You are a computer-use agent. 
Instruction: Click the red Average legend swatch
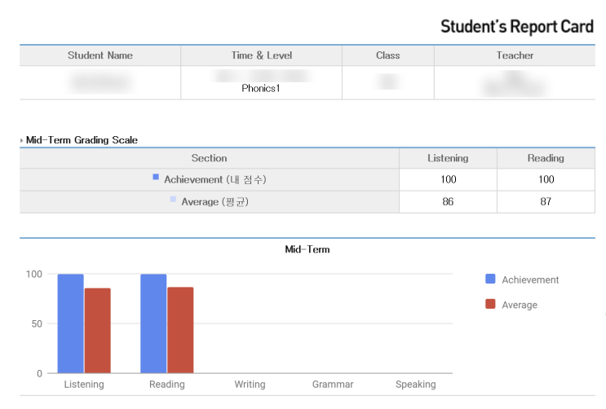[x=490, y=305]
